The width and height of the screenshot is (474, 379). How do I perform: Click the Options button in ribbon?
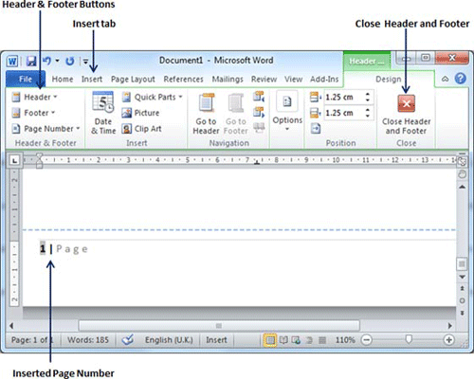[x=287, y=111]
